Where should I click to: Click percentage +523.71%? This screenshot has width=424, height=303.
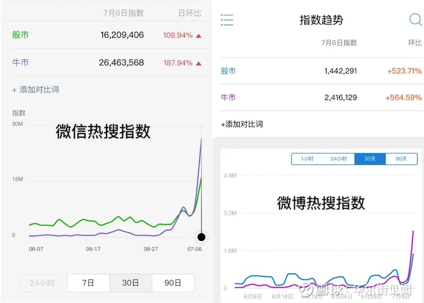coord(404,71)
